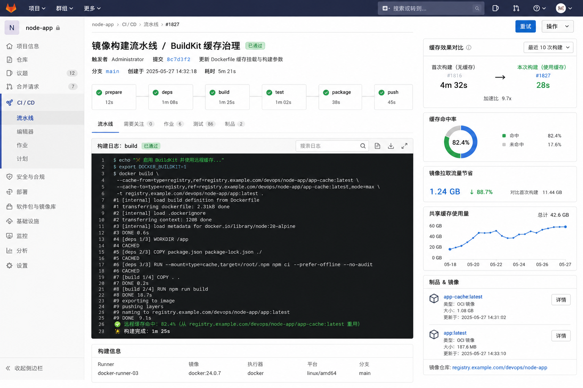Switch to 需要关注 tab
This screenshot has height=388, width=583.
tap(139, 124)
